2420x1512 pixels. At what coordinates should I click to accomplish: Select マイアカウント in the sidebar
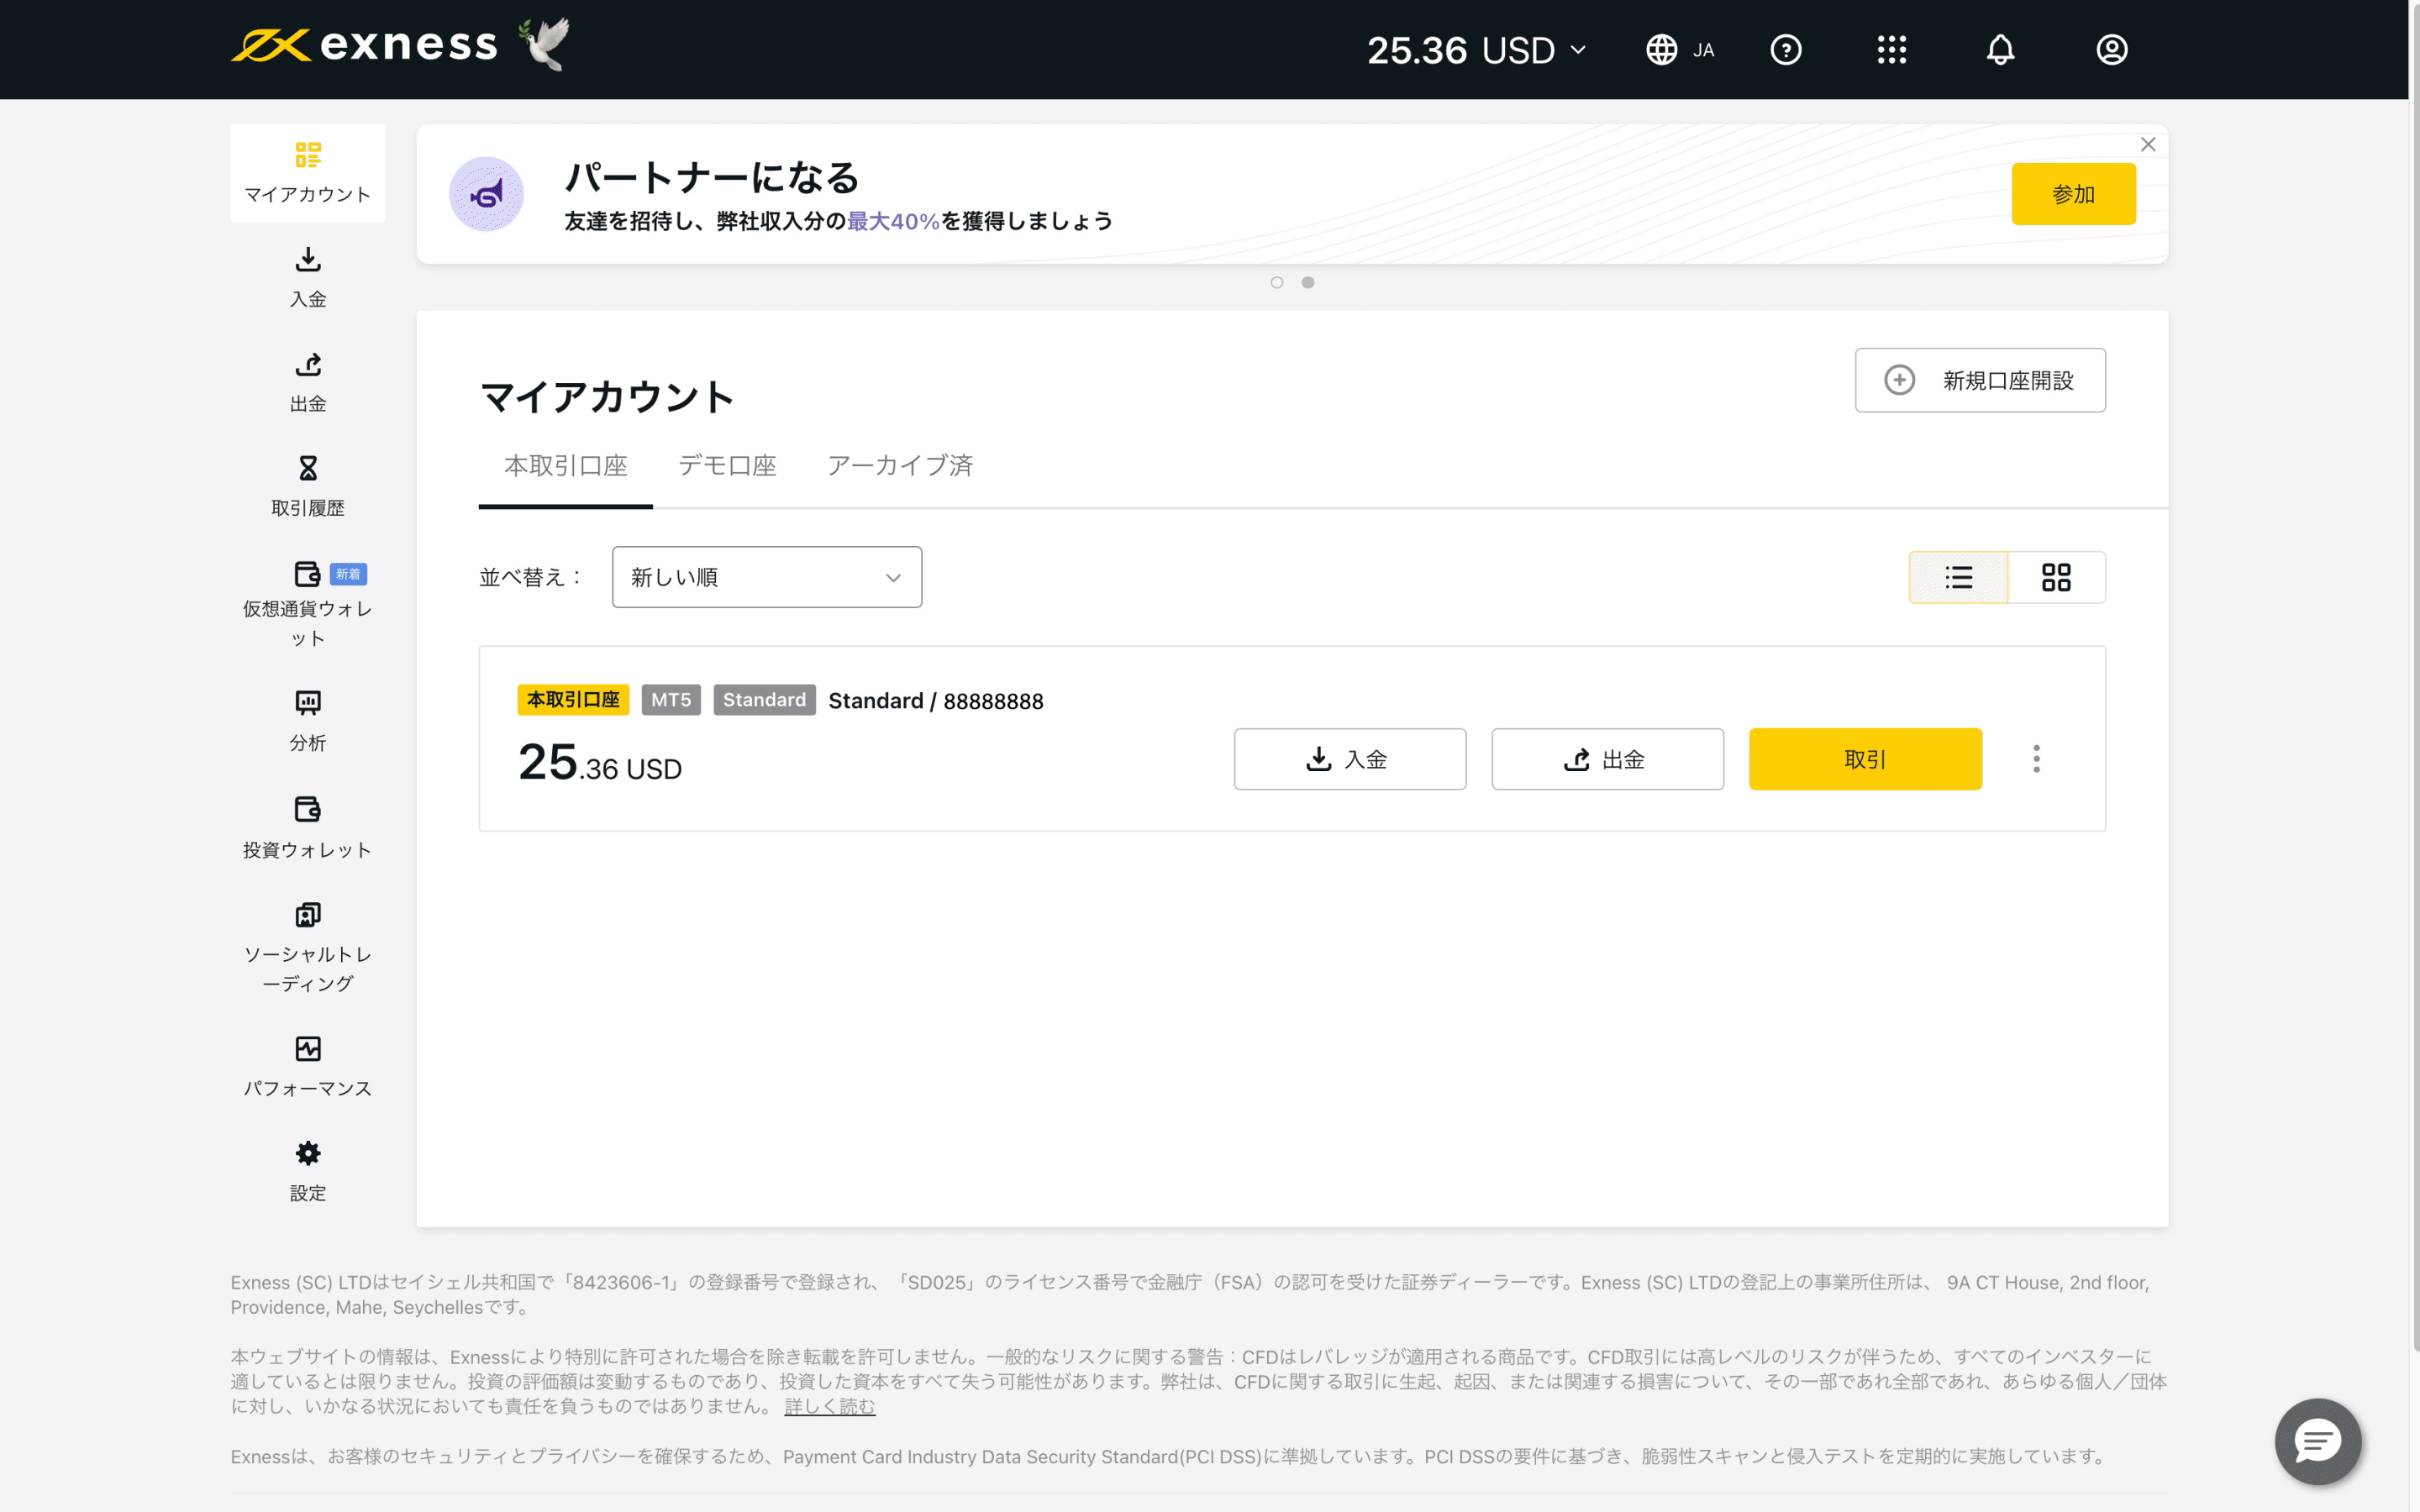click(x=308, y=173)
